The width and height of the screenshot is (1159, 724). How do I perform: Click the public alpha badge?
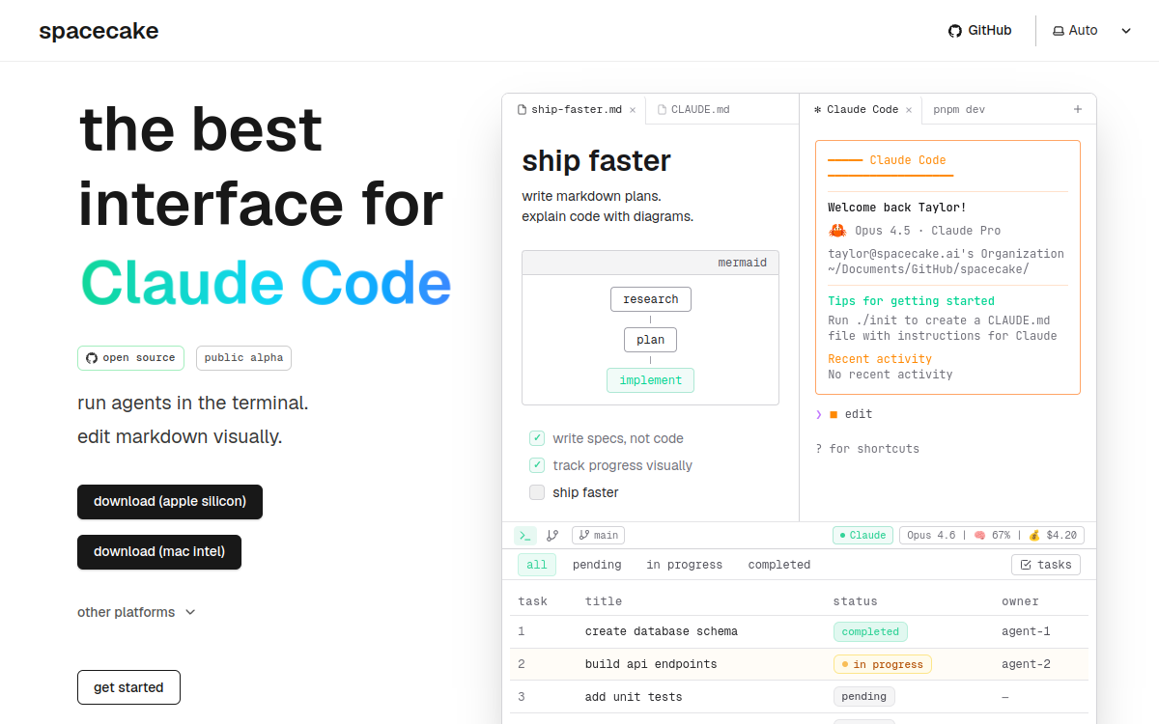pyautogui.click(x=243, y=358)
